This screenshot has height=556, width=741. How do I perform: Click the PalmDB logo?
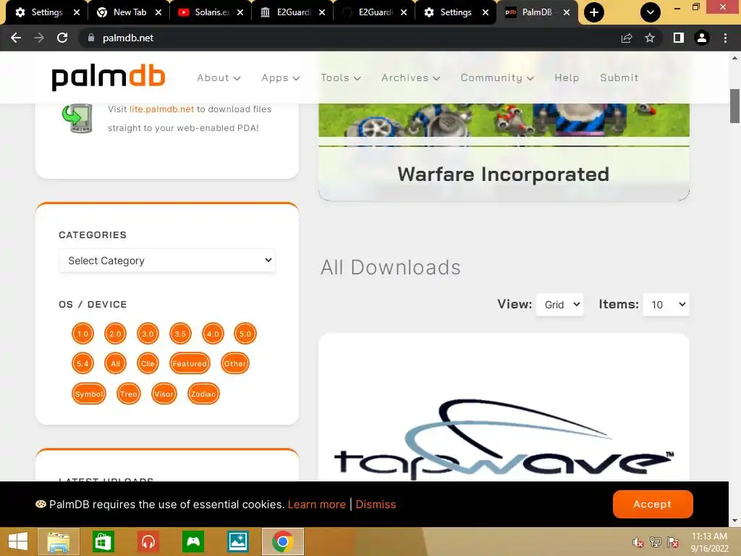(109, 77)
